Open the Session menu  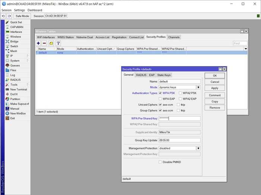coord(6,10)
